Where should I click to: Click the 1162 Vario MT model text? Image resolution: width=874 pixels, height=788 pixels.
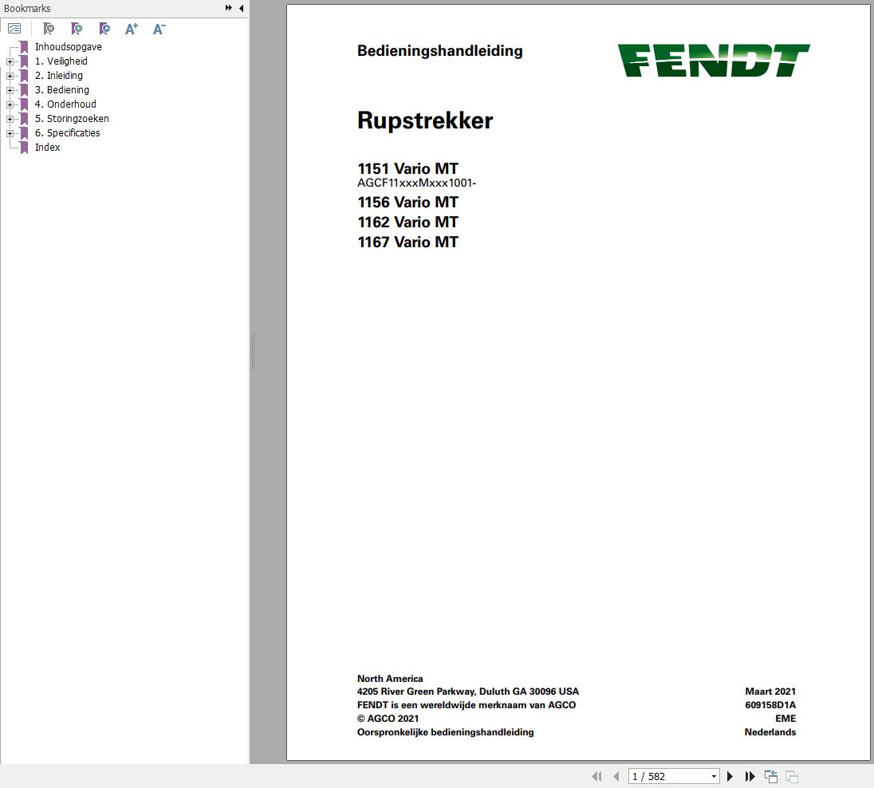coord(407,222)
